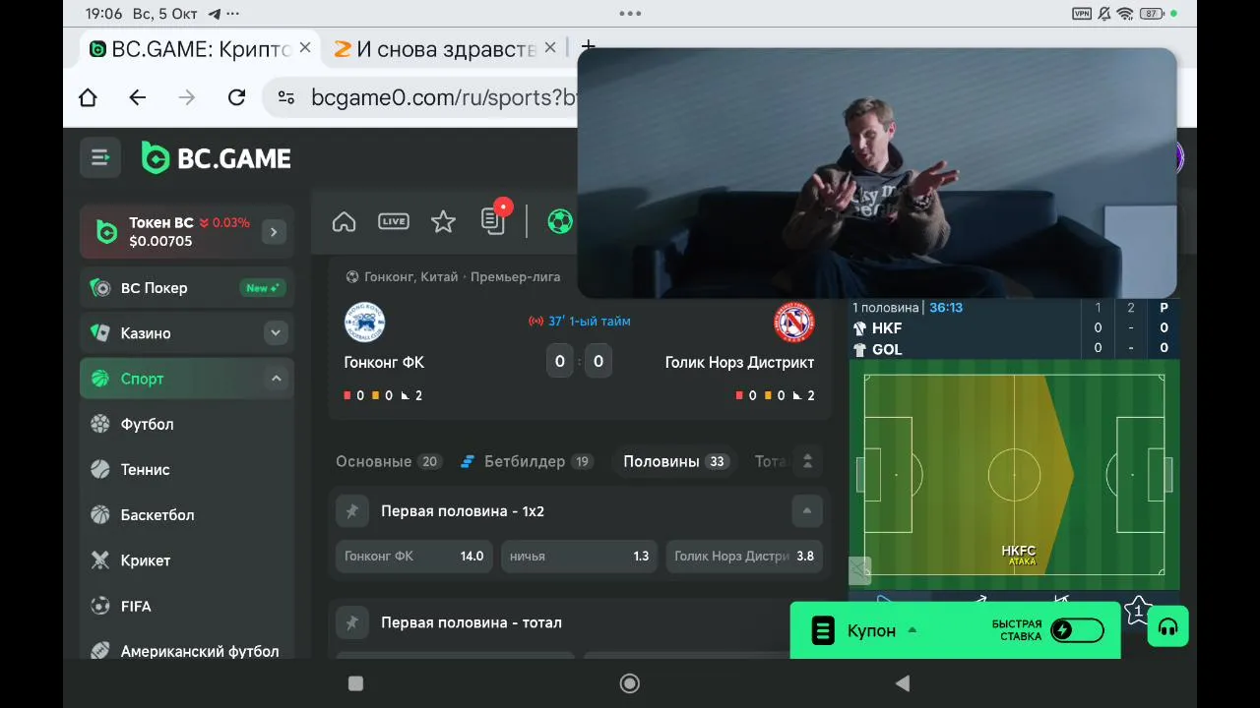
Task: Open BC Покер in sidebar
Action: [187, 288]
